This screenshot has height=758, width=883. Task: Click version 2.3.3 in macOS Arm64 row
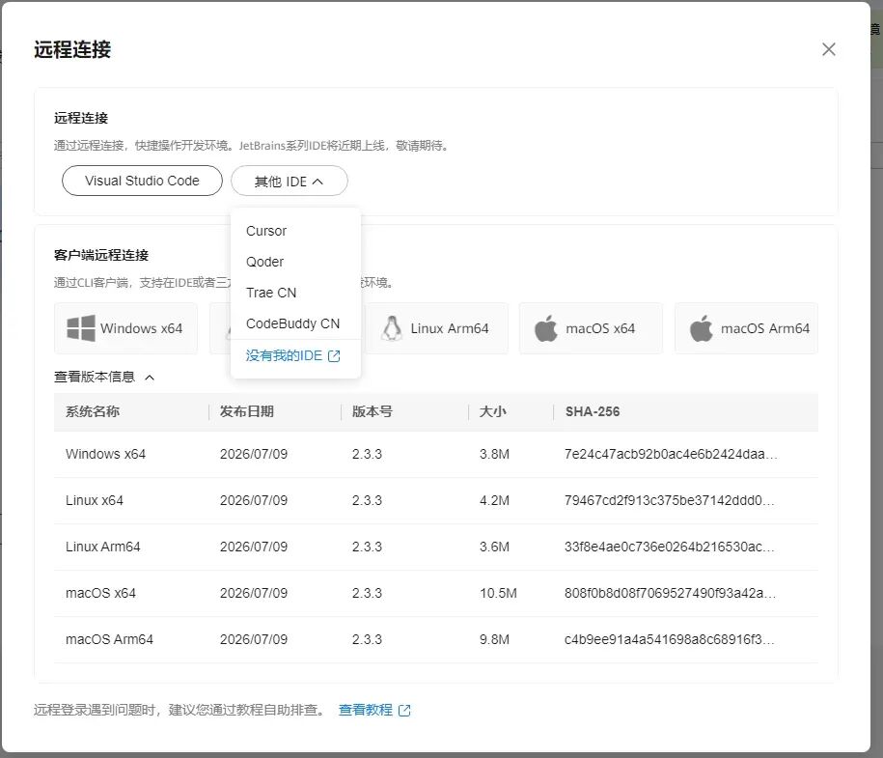(367, 639)
